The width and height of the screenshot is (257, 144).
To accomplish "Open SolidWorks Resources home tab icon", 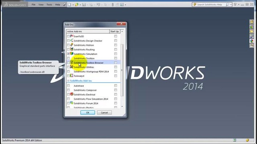I will pyautogui.click(x=252, y=22).
